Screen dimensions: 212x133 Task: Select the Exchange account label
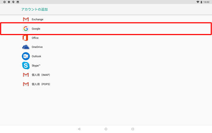click(37, 20)
